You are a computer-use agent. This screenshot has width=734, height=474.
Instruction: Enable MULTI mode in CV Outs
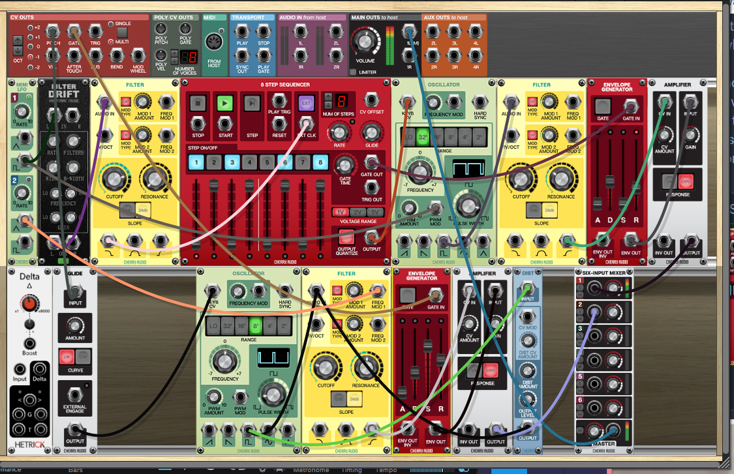(x=111, y=42)
